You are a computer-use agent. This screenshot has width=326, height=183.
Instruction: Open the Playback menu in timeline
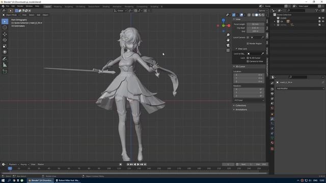tap(14, 164)
